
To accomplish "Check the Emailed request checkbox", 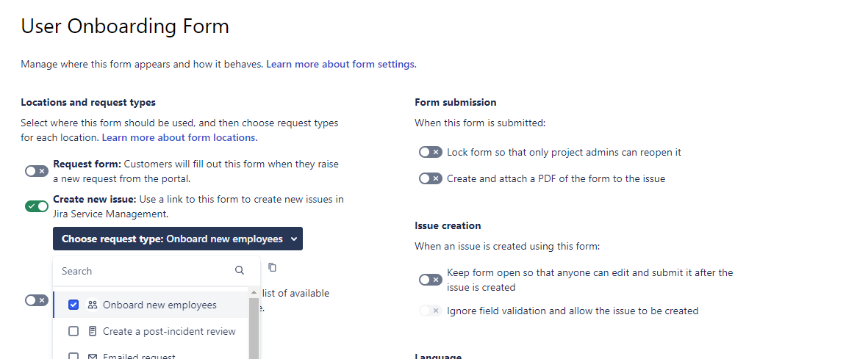I will click(x=74, y=356).
